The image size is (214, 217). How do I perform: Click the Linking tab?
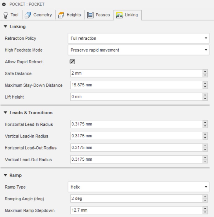(128, 15)
